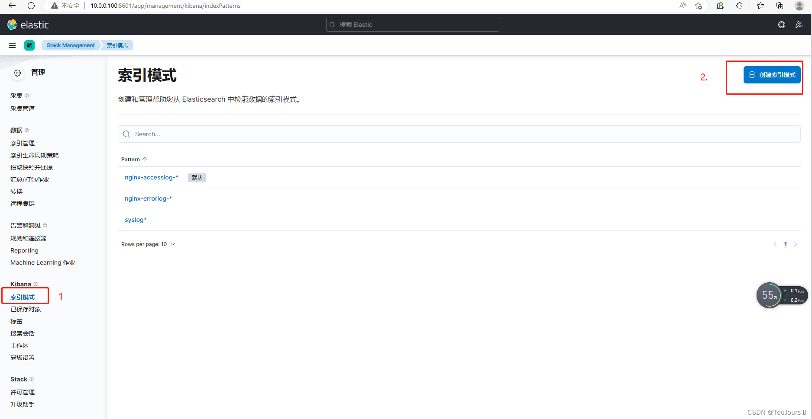The height and width of the screenshot is (419, 812).
Task: Select 索引模式 under Kibana
Action: (x=23, y=297)
